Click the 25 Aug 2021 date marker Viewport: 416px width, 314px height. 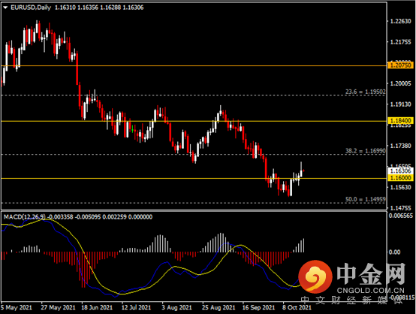[x=219, y=307]
